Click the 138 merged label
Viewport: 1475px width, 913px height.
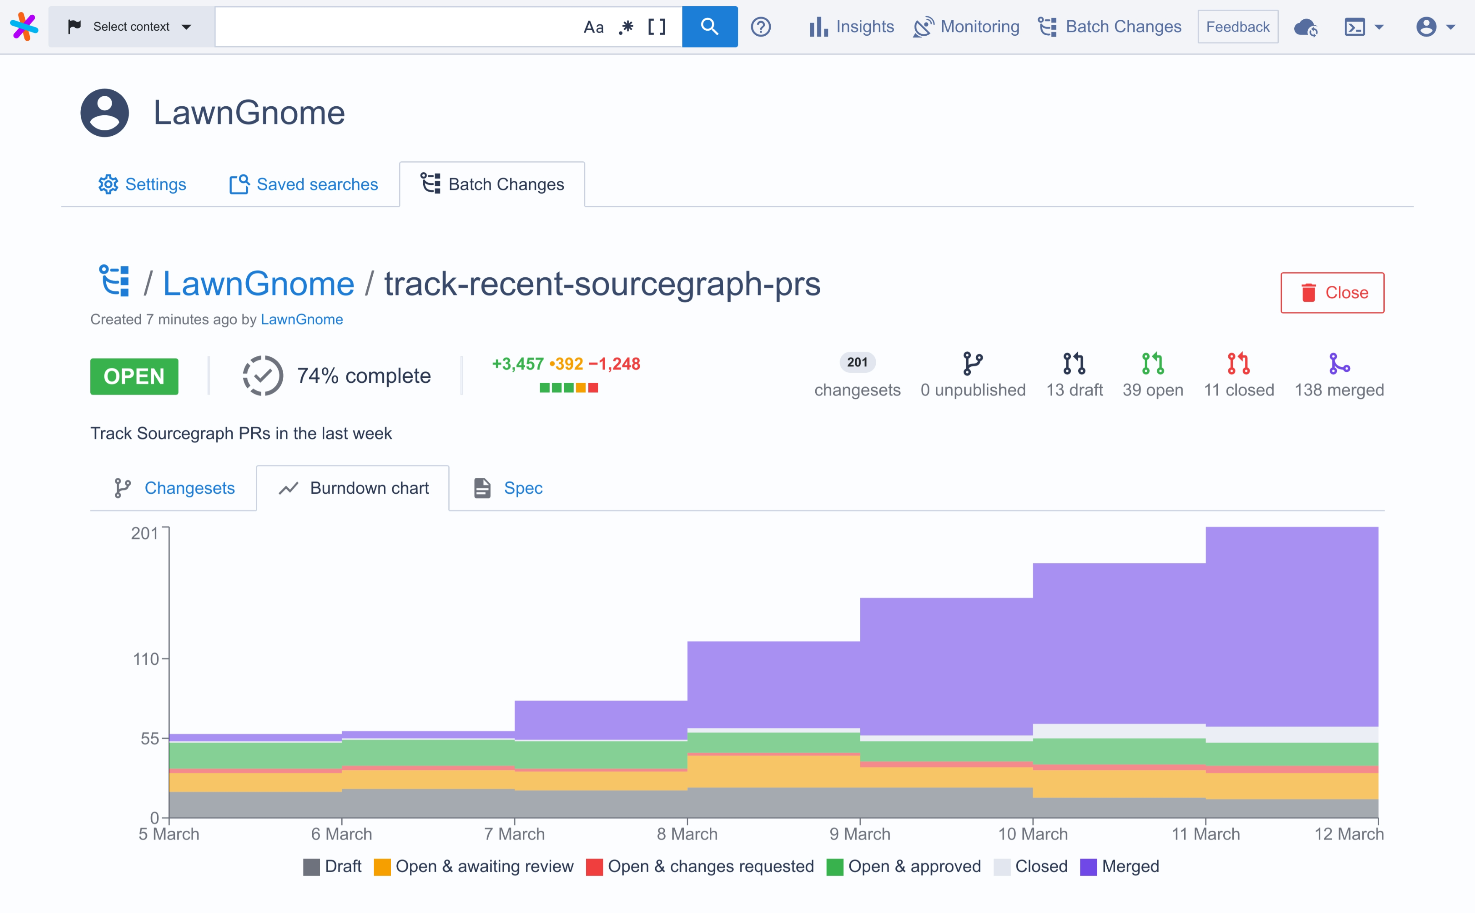coord(1339,390)
